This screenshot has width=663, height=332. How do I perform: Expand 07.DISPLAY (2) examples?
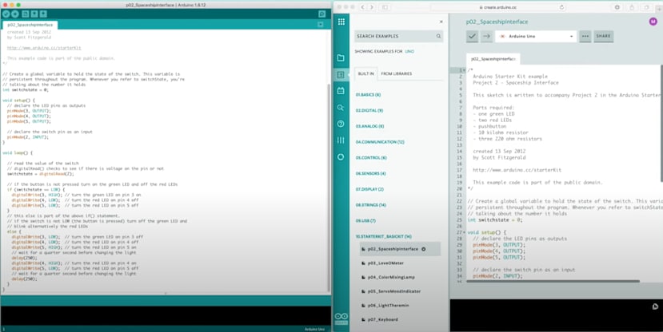click(x=369, y=189)
